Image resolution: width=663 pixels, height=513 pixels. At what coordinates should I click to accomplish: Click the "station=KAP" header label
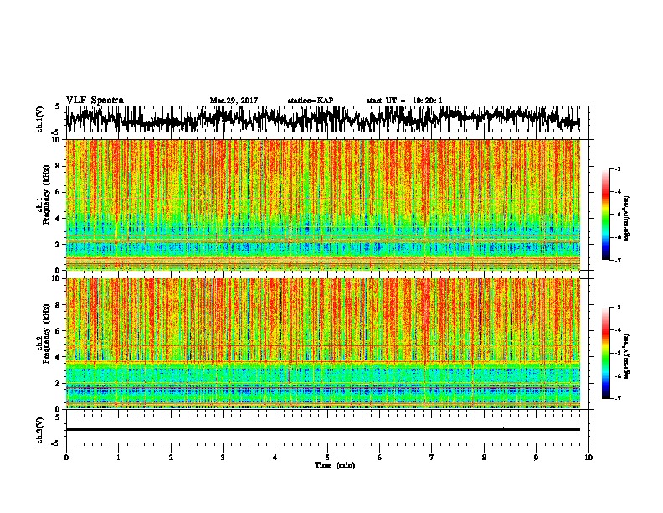(x=311, y=101)
